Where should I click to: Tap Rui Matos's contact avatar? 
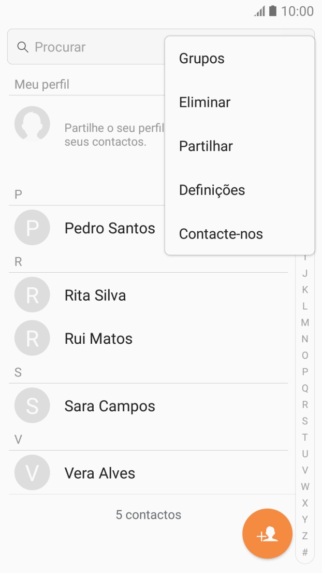point(32,338)
